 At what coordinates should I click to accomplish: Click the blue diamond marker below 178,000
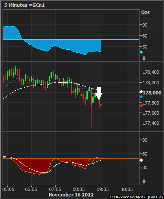point(141,97)
